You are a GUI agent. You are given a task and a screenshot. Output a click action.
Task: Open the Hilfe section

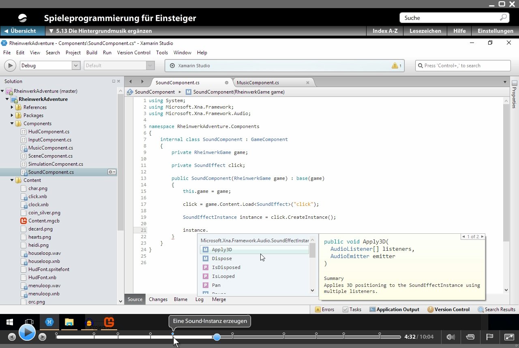(x=459, y=31)
